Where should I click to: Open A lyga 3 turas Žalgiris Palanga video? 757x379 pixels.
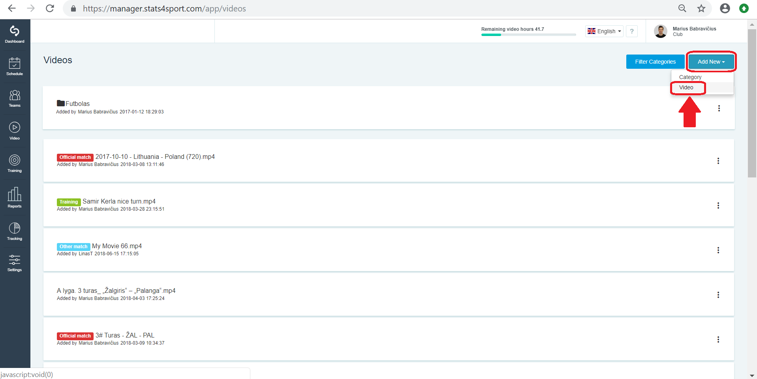click(x=116, y=290)
